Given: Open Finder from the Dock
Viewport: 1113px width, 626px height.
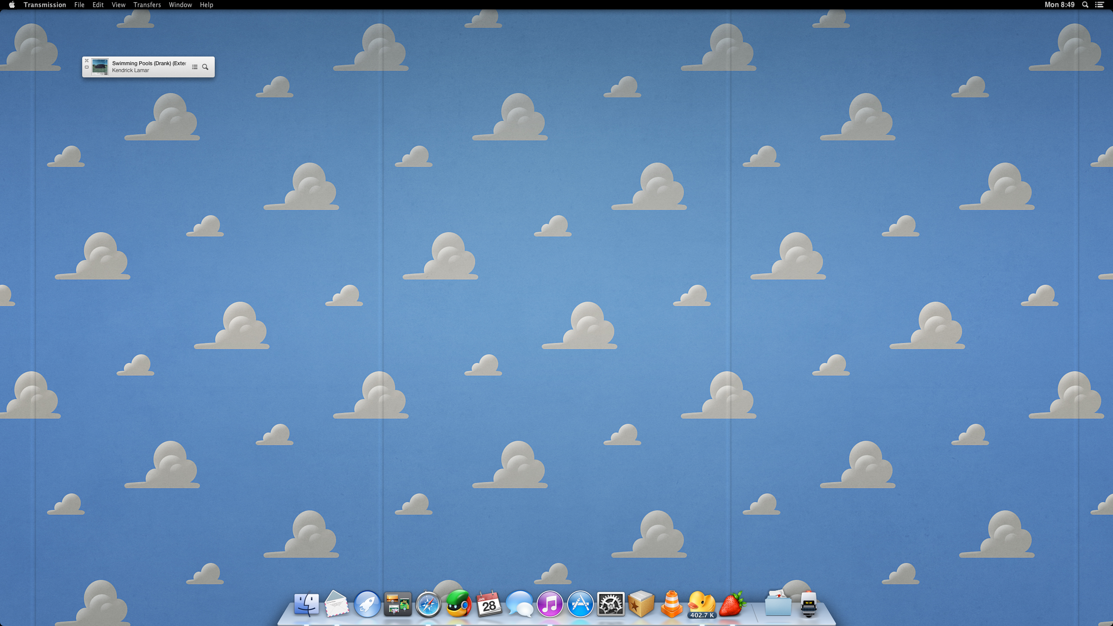Looking at the screenshot, I should 307,604.
